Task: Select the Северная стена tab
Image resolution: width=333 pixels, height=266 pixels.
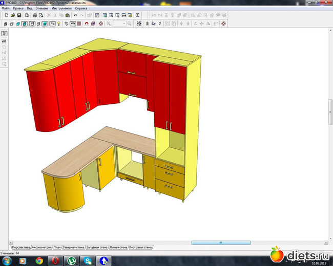Action: (73, 247)
